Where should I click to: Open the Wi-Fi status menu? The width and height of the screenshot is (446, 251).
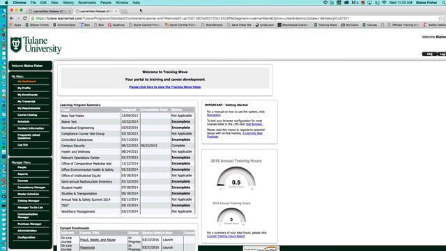coord(384,3)
